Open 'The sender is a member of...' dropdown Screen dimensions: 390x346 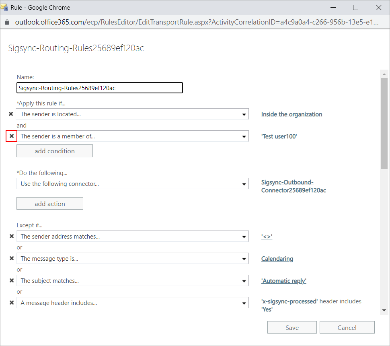244,136
